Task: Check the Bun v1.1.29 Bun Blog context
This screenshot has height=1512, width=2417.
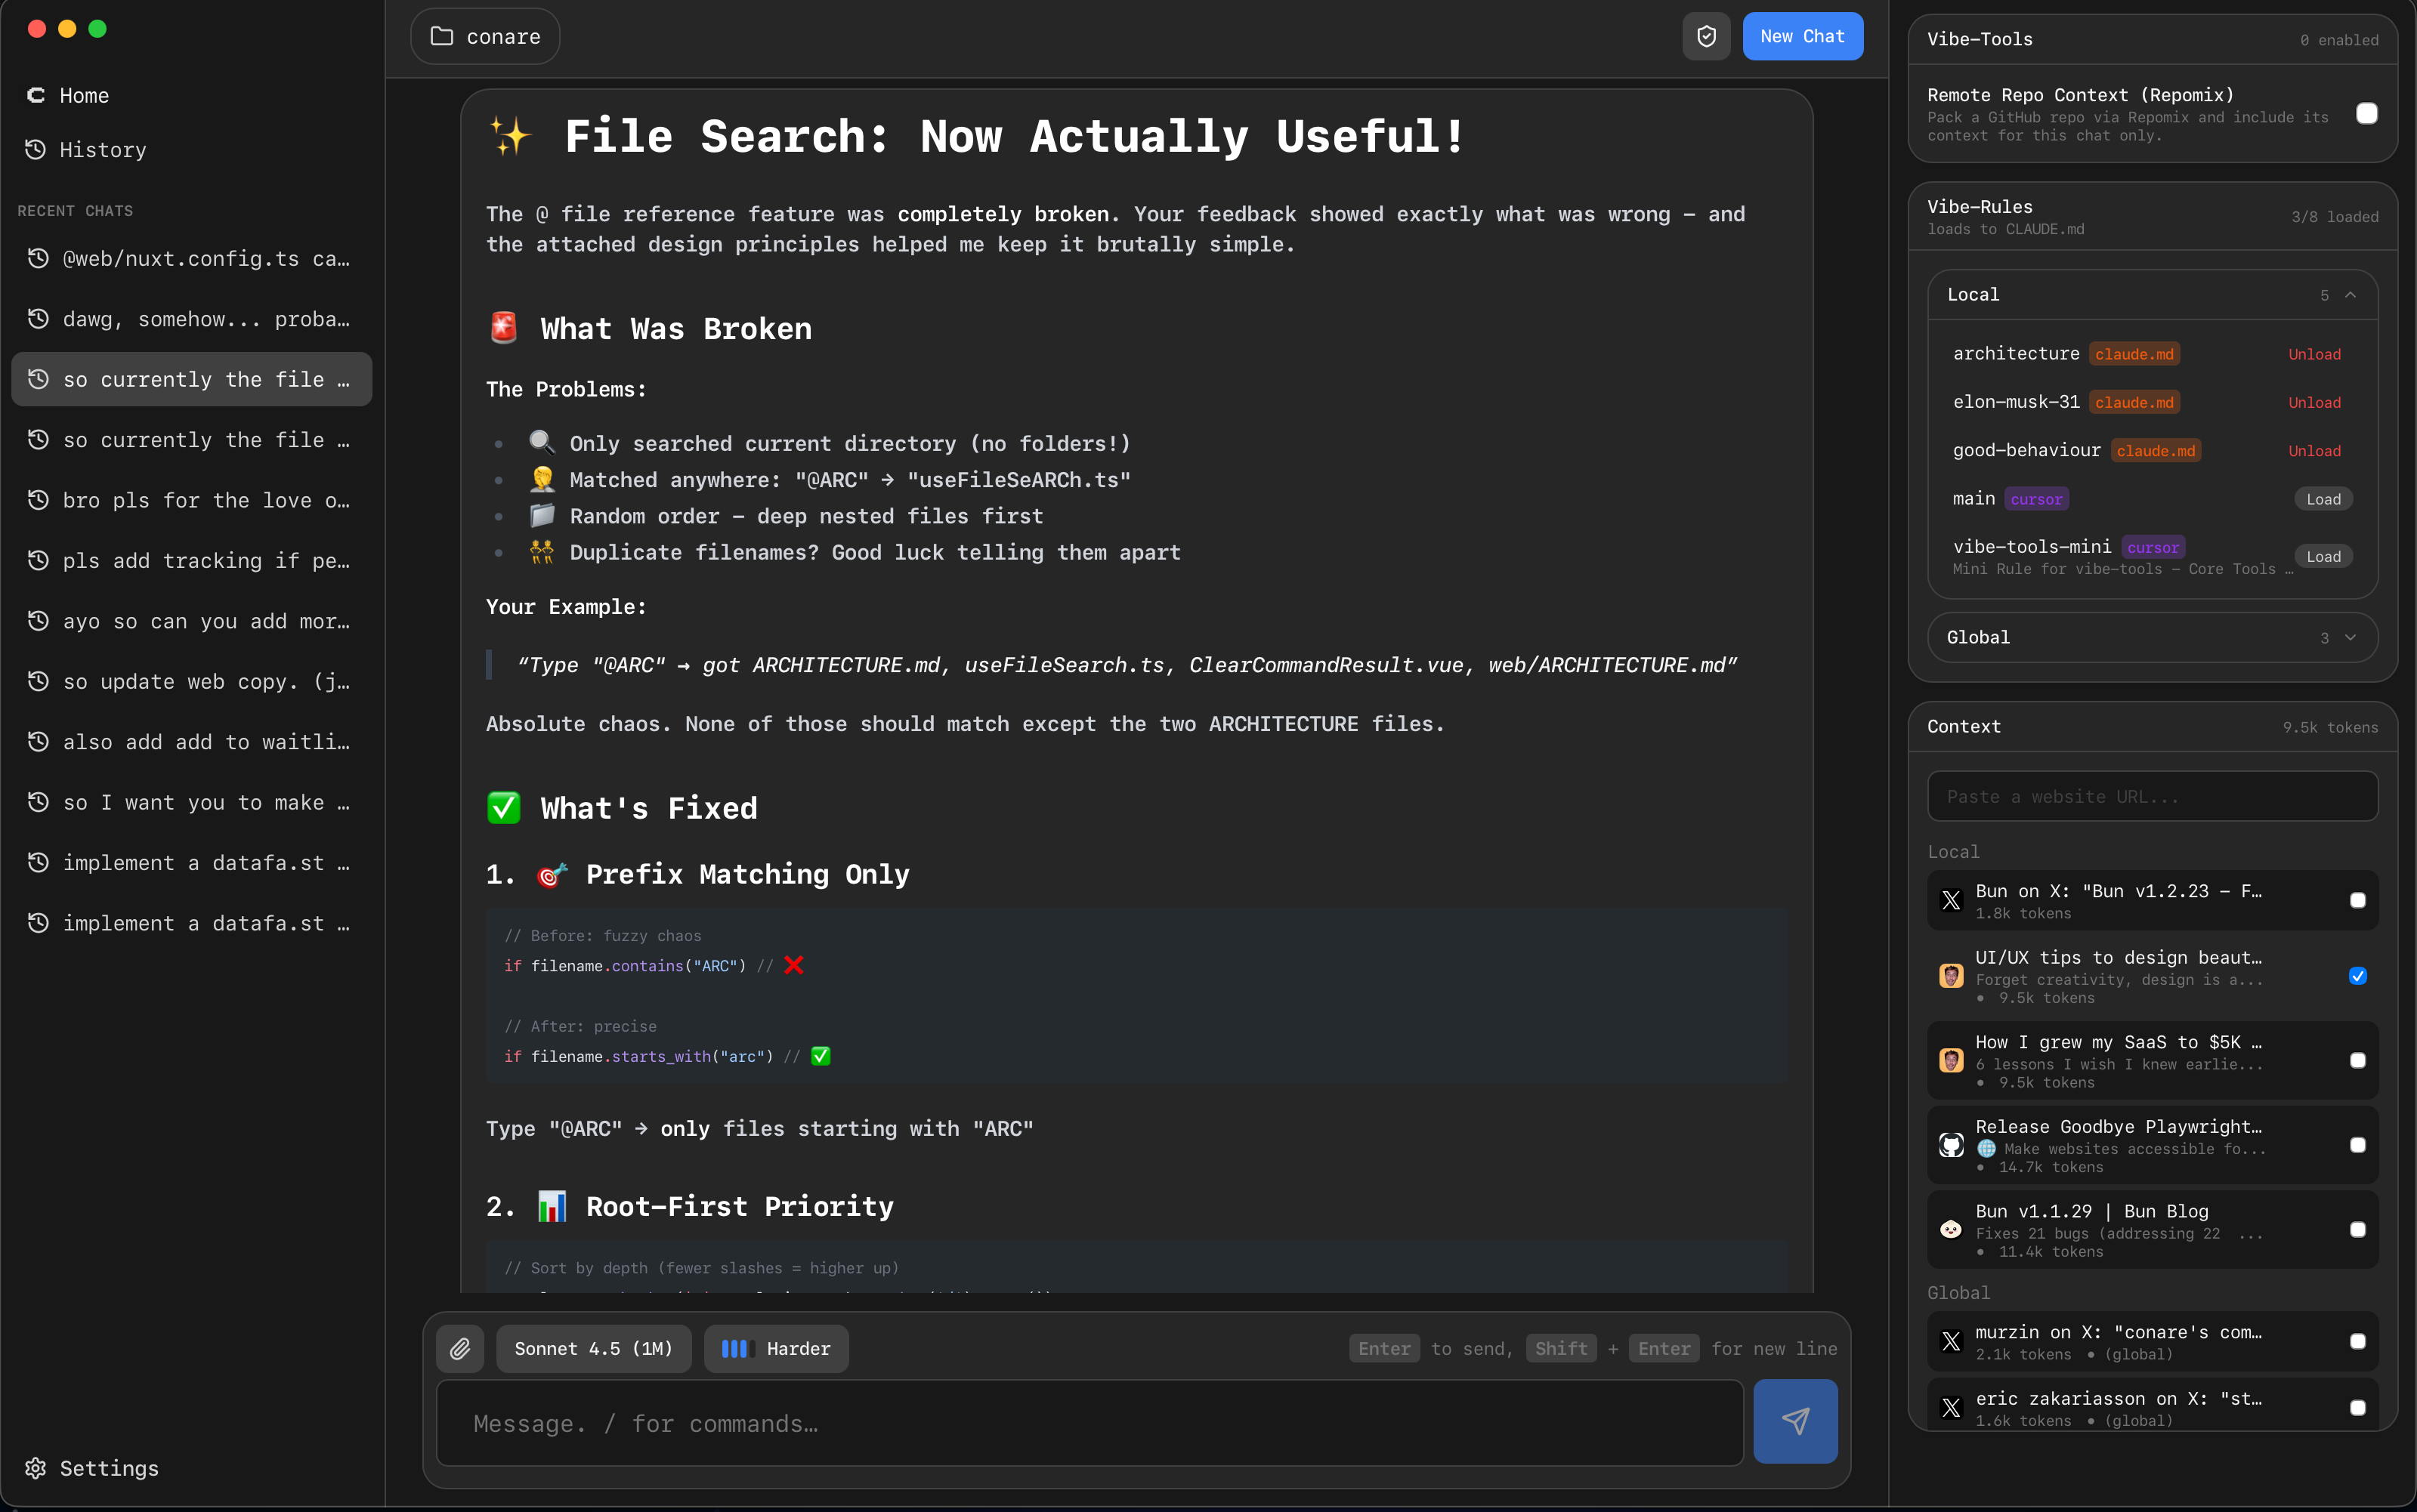Action: tap(2358, 1230)
